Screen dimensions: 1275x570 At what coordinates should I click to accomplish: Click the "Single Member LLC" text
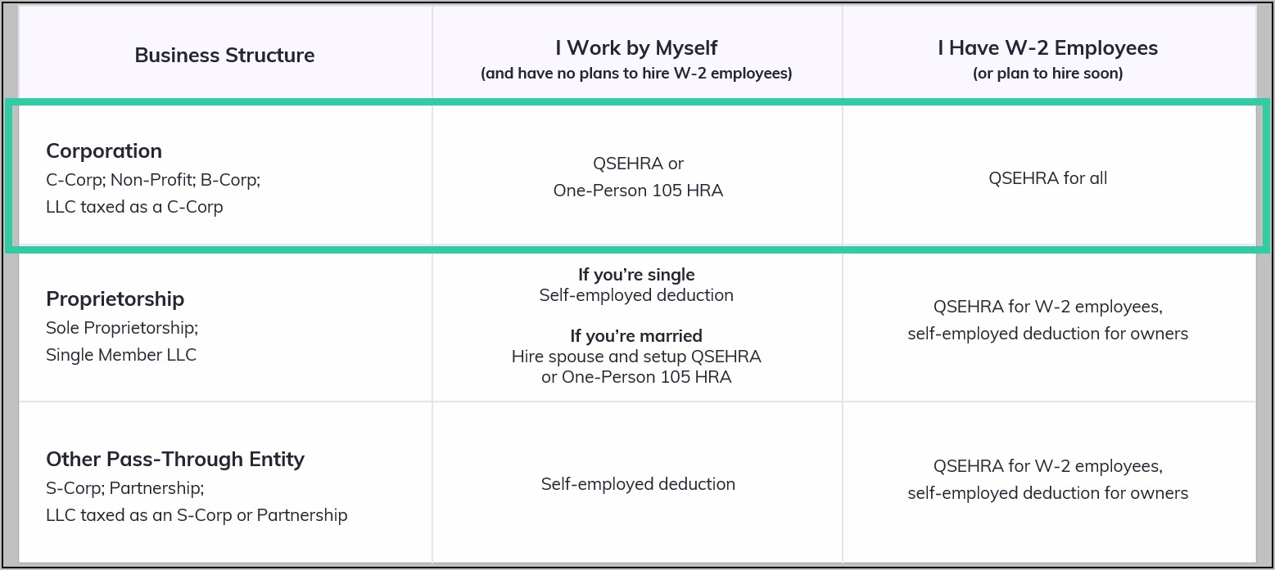(x=121, y=355)
